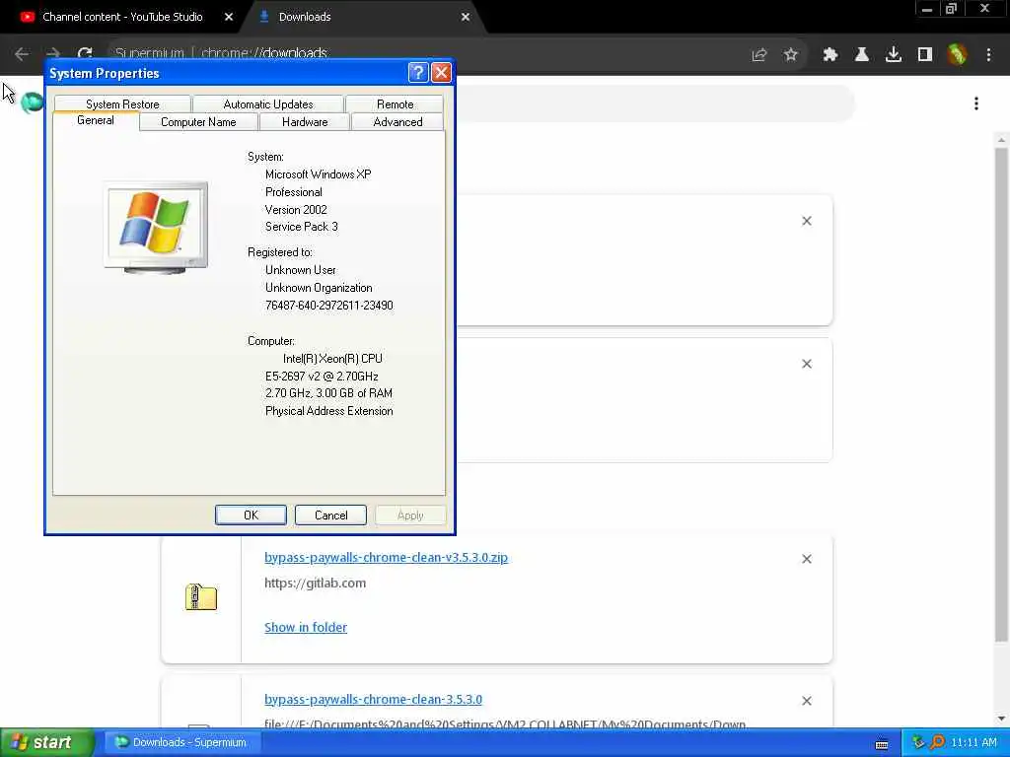Open the experiments flask icon

pos(862,55)
